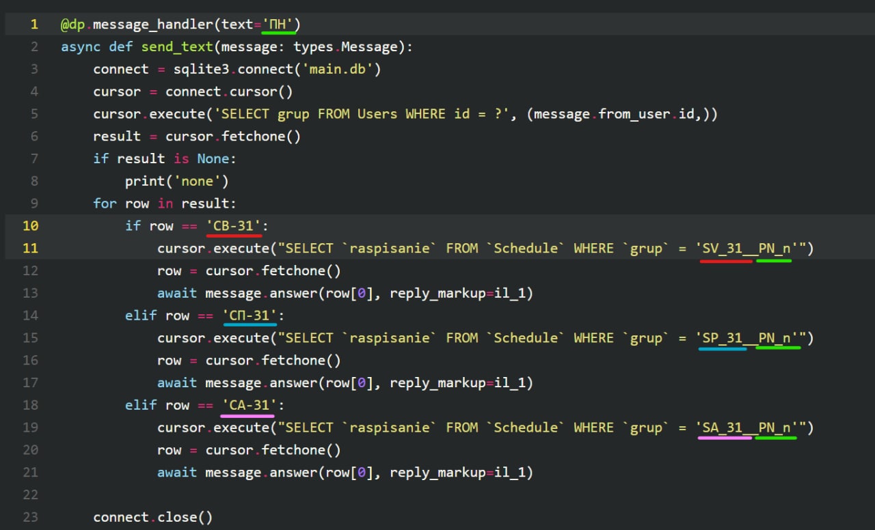Screen dimensions: 875x530
Task: Click 'await' keyword on line 21
Action: tap(177, 472)
